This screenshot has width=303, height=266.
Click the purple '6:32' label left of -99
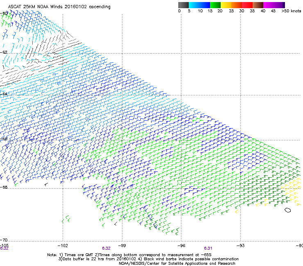[x=106, y=248]
